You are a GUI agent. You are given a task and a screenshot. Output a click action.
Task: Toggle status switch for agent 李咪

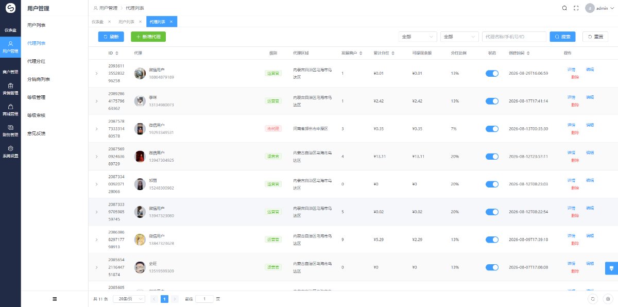click(492, 101)
